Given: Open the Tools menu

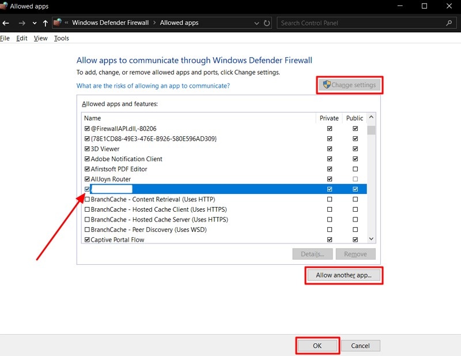Looking at the screenshot, I should [x=61, y=38].
